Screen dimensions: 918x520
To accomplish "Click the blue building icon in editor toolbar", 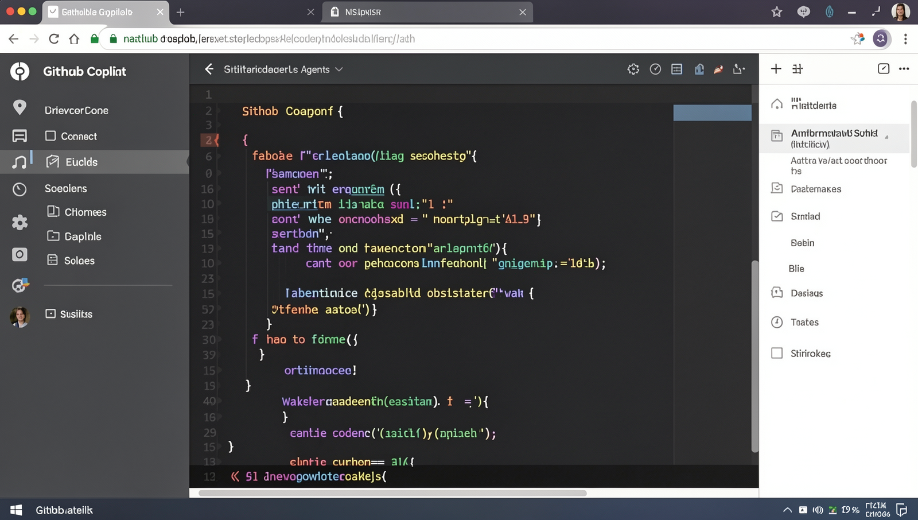I will click(699, 69).
